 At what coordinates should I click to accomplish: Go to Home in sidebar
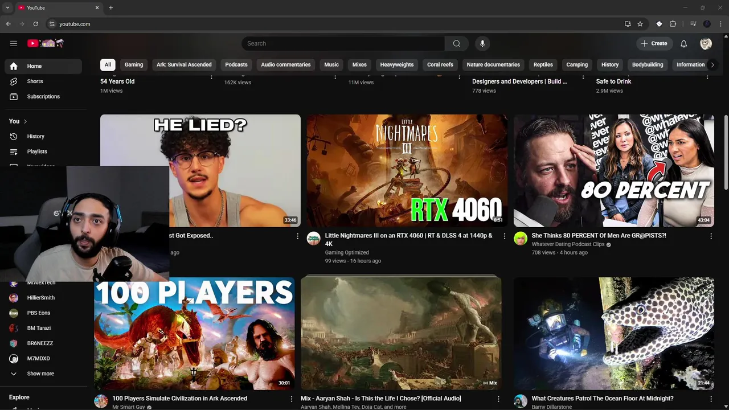point(43,66)
